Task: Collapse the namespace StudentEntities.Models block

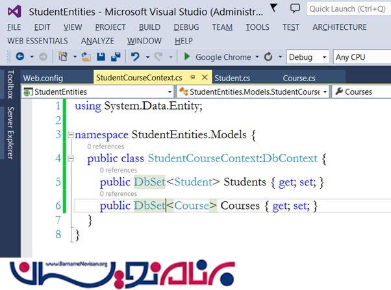Action: coord(69,135)
